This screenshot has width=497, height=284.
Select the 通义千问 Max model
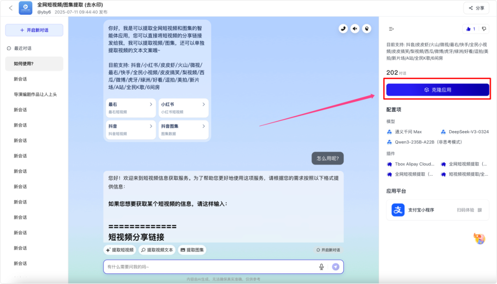coord(405,132)
